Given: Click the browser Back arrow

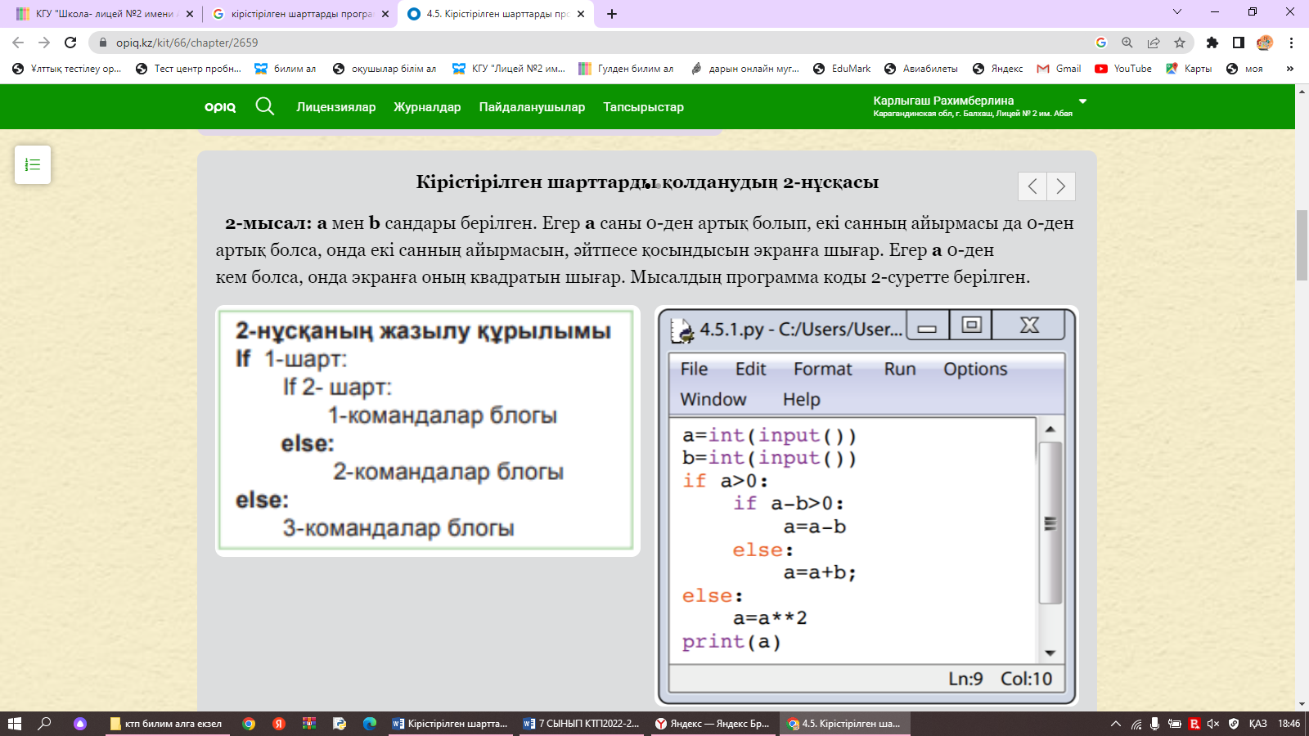Looking at the screenshot, I should coord(18,43).
